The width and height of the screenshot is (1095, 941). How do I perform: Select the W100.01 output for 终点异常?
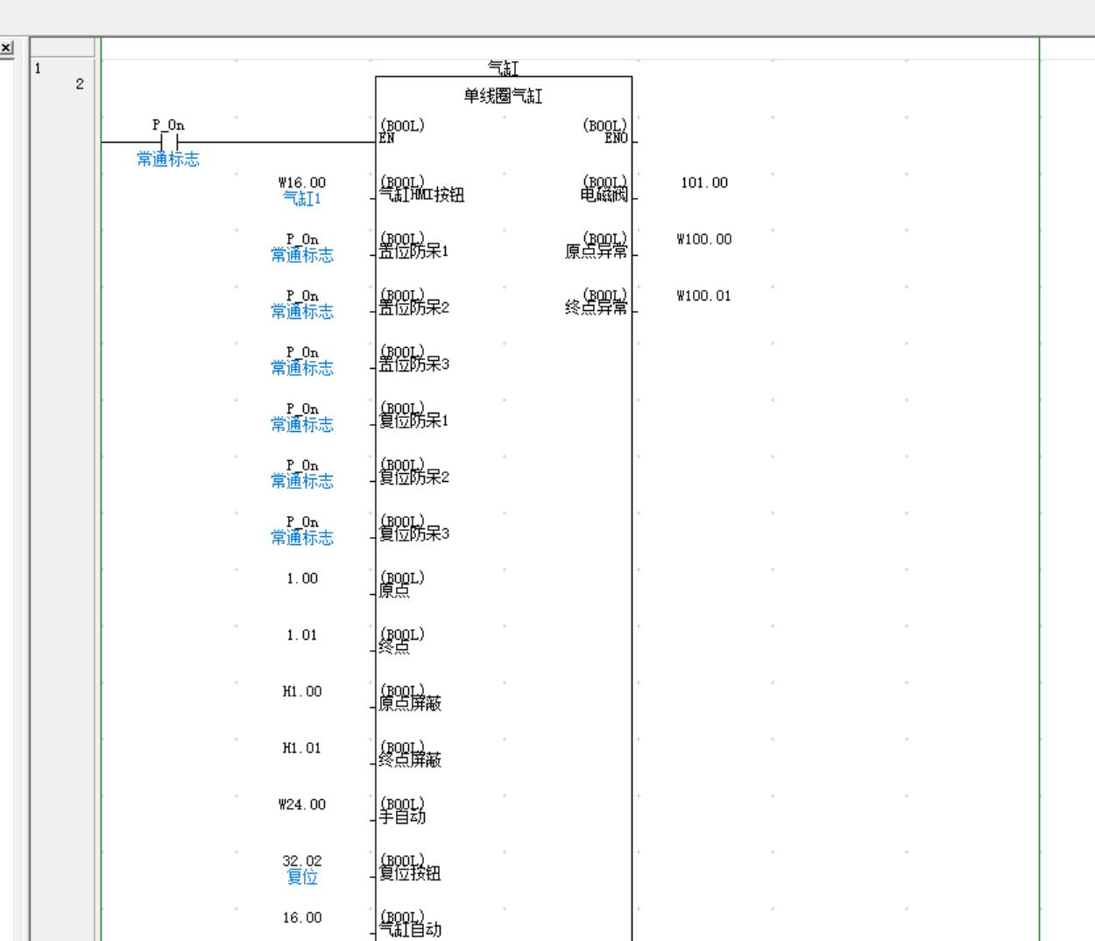pos(703,296)
